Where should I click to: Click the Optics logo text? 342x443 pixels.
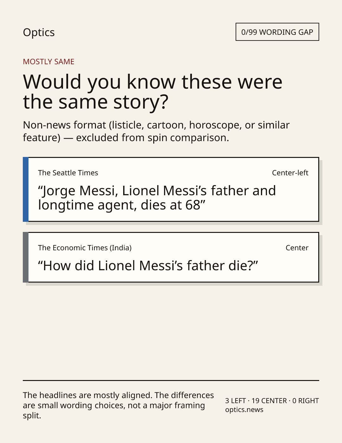tap(39, 32)
